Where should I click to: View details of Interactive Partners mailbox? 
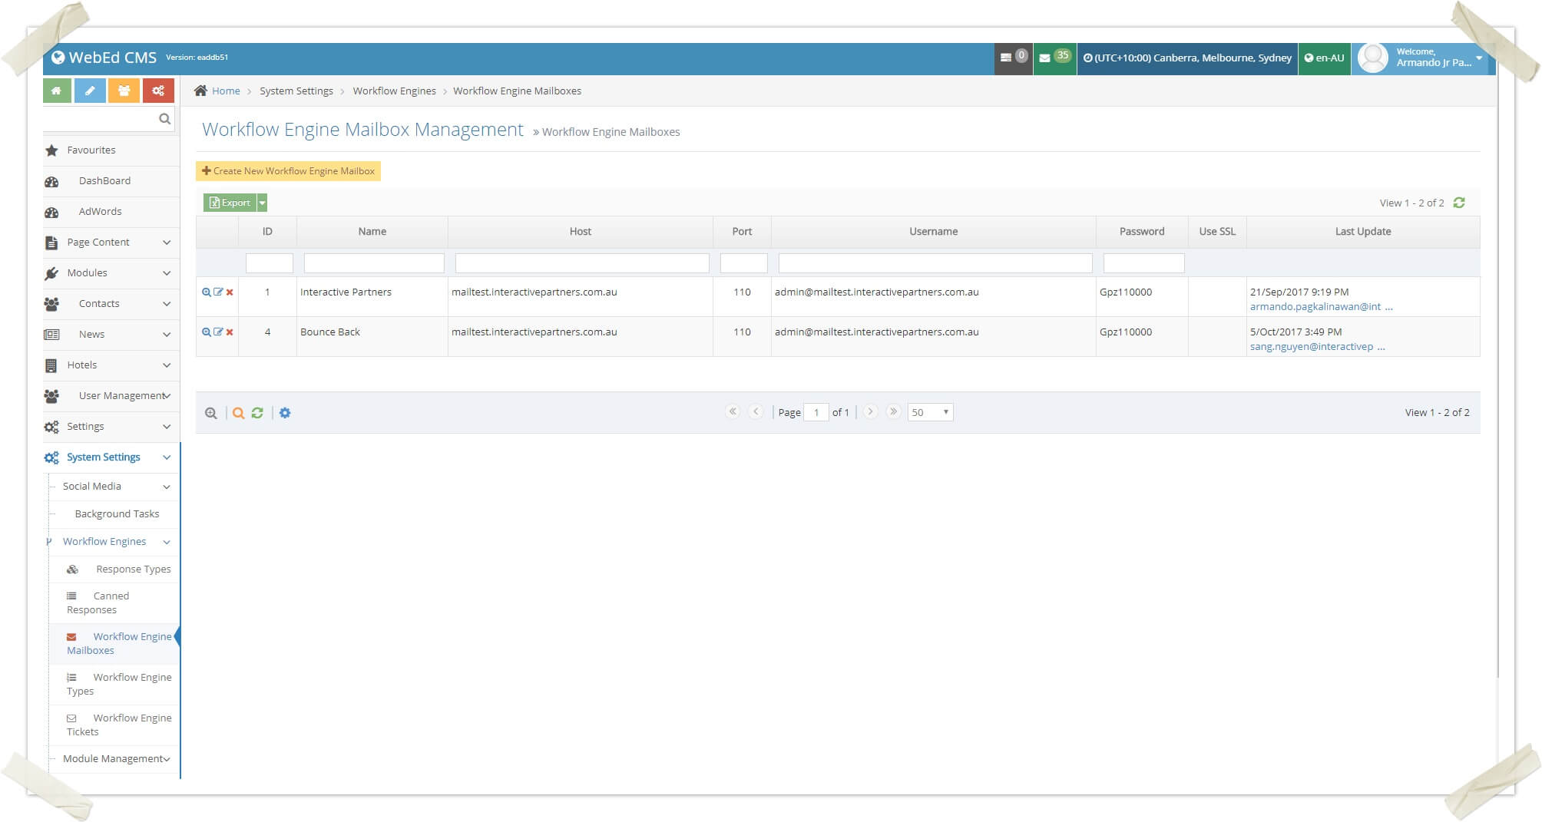tap(206, 292)
